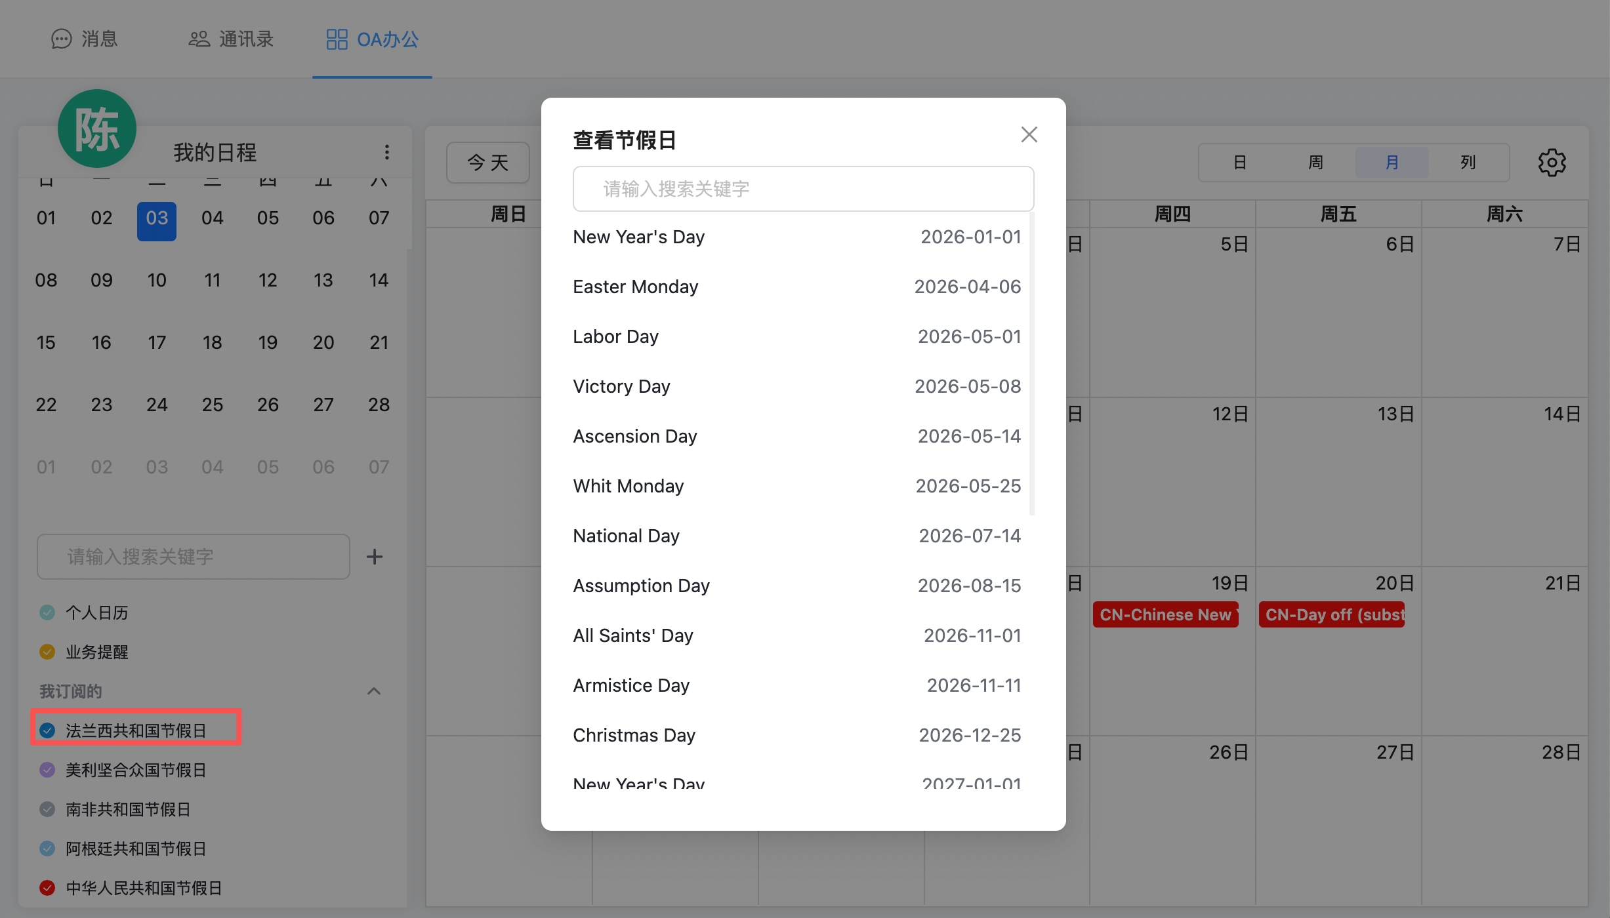The image size is (1610, 918).
Task: Toggle the 业务提醒 calendar checkbox
Action: coord(47,652)
